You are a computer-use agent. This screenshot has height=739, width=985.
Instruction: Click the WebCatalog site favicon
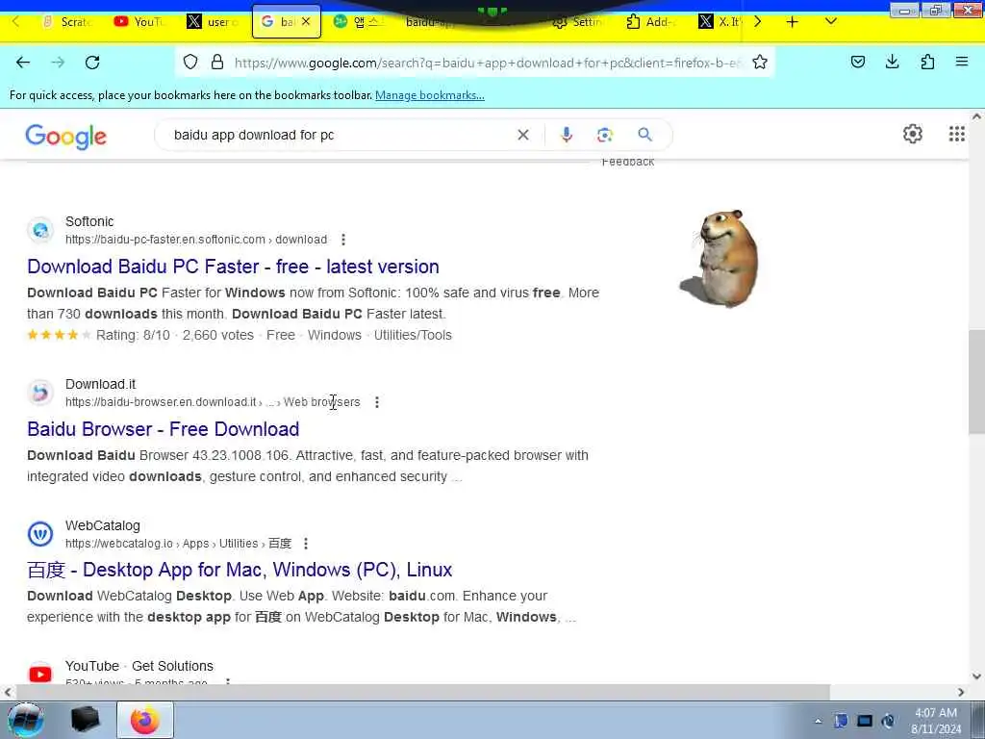point(40,534)
